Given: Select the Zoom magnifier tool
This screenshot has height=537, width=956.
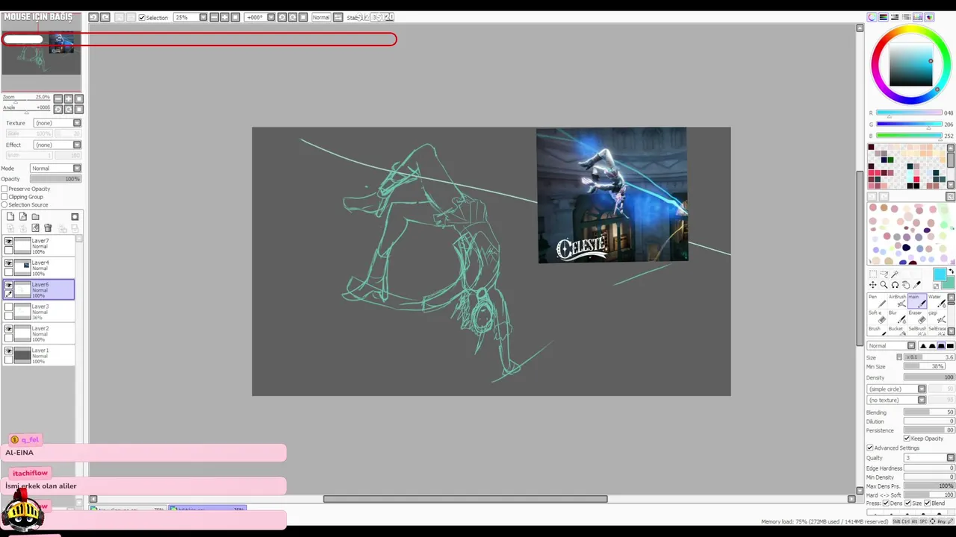Looking at the screenshot, I should point(884,285).
